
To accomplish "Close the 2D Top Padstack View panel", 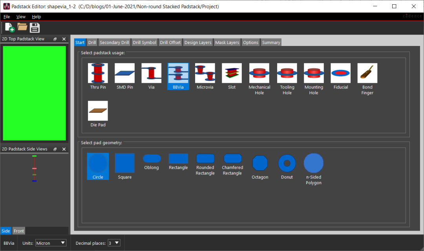I will pos(64,39).
